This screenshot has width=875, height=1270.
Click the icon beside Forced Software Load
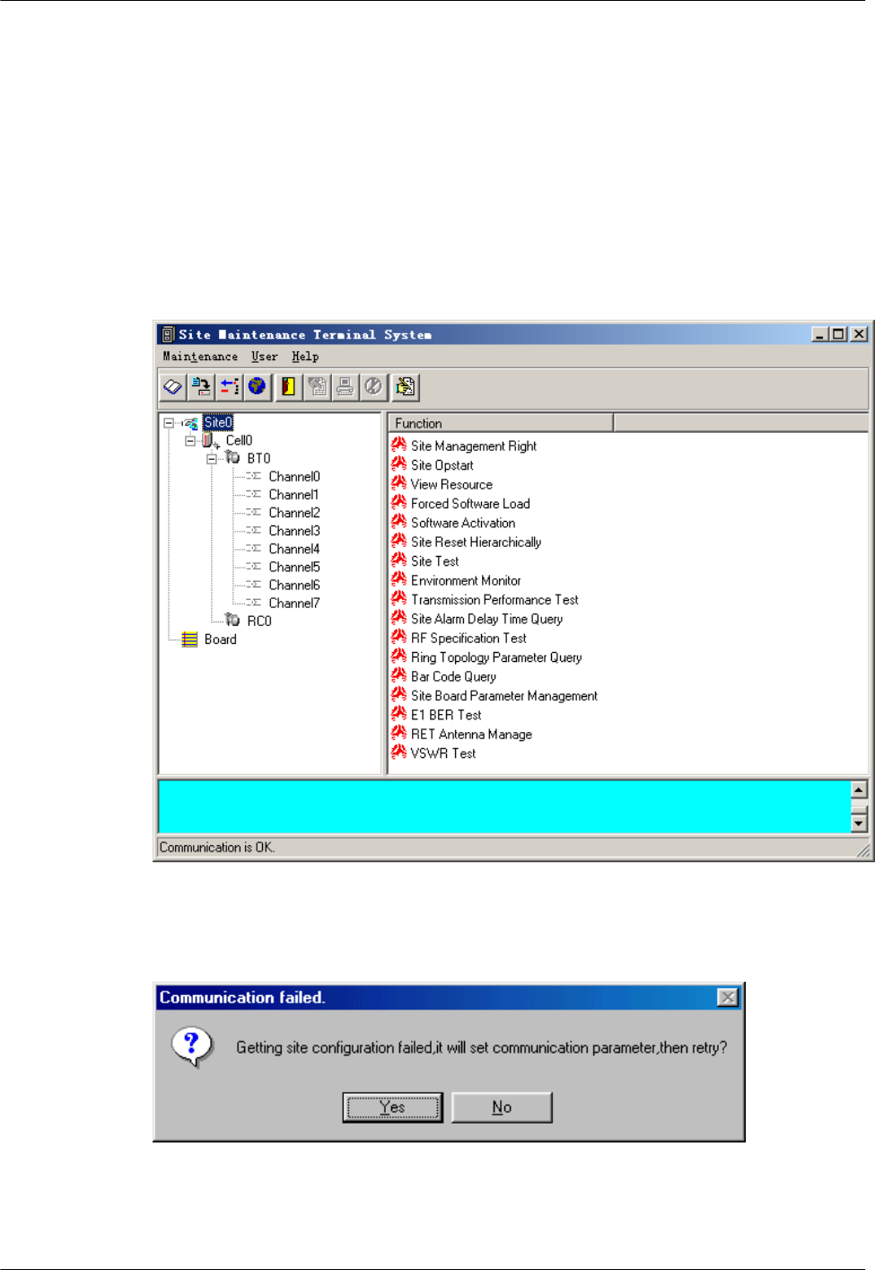(x=399, y=503)
